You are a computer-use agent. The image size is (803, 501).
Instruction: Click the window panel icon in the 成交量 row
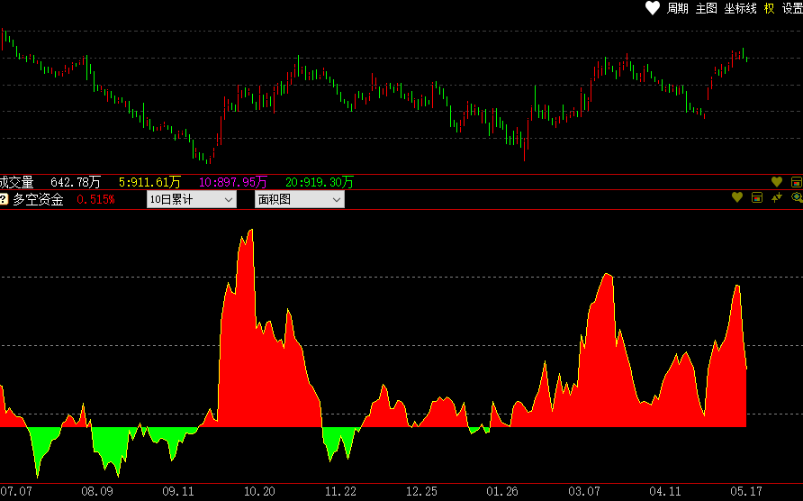point(797,181)
